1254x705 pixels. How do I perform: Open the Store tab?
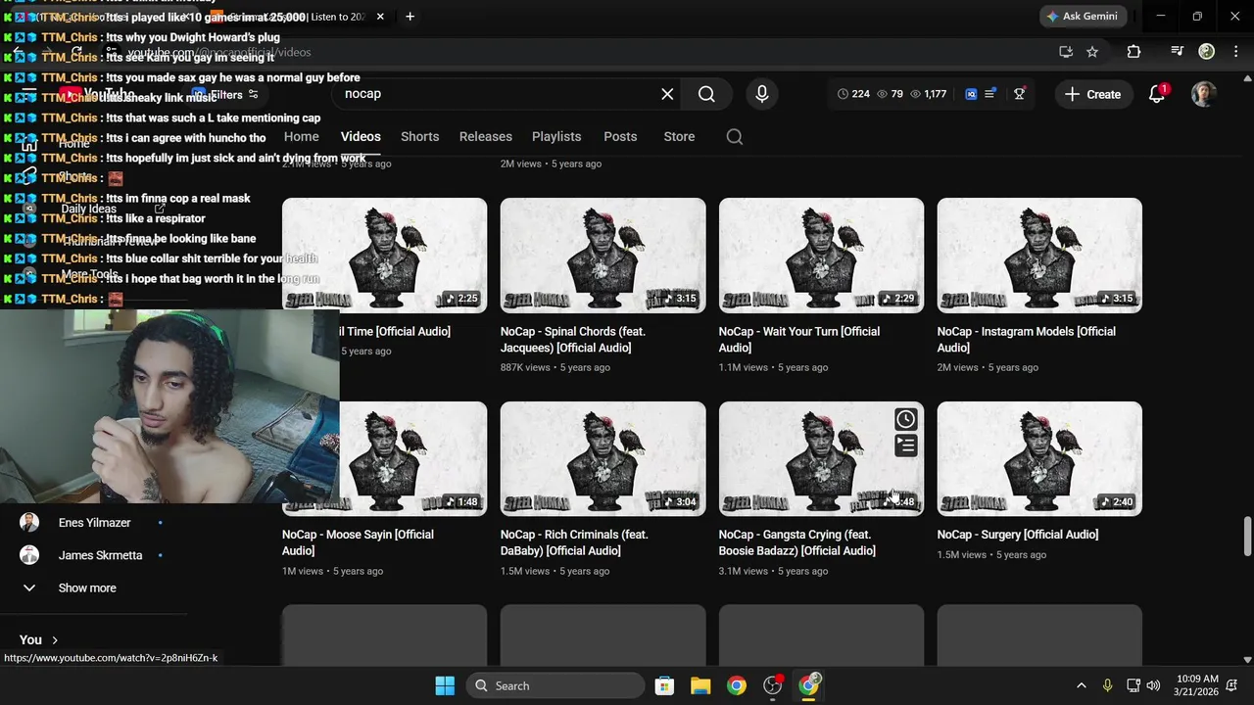[x=679, y=137]
